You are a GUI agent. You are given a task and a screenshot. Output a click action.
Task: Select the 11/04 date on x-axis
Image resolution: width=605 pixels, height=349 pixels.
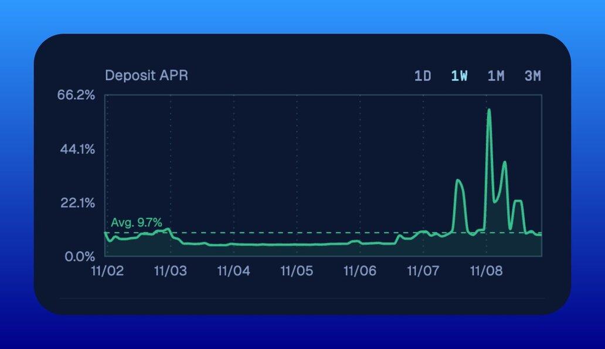233,271
